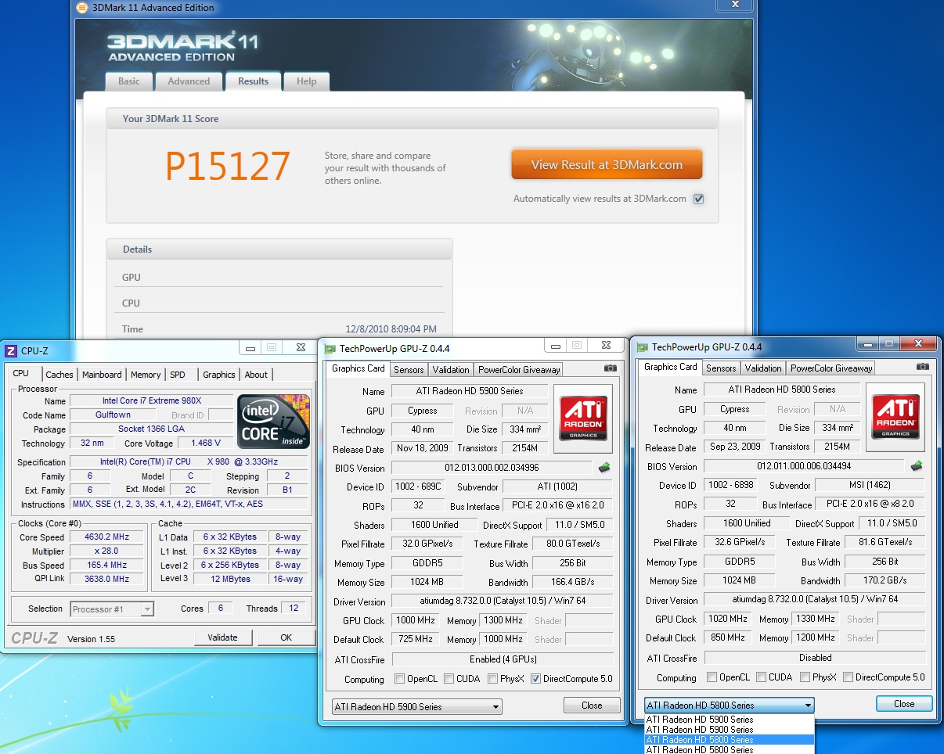944x754 pixels.
Task: Click the camera screenshot icon in right GPU-Z window
Action: tap(923, 367)
